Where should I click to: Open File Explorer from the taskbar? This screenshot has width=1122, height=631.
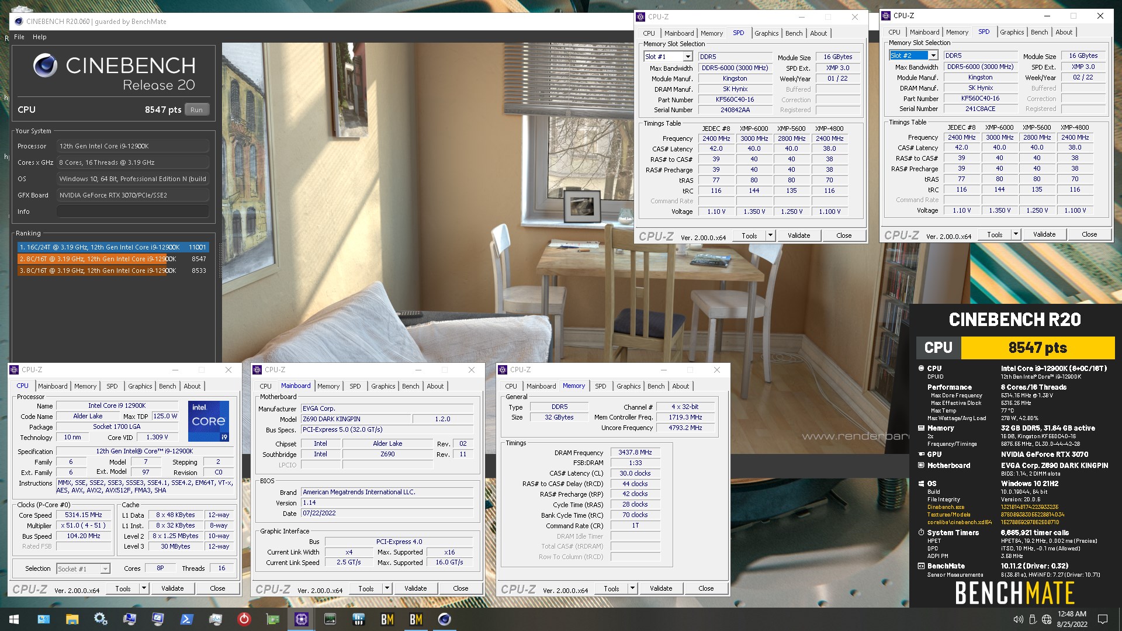(72, 619)
